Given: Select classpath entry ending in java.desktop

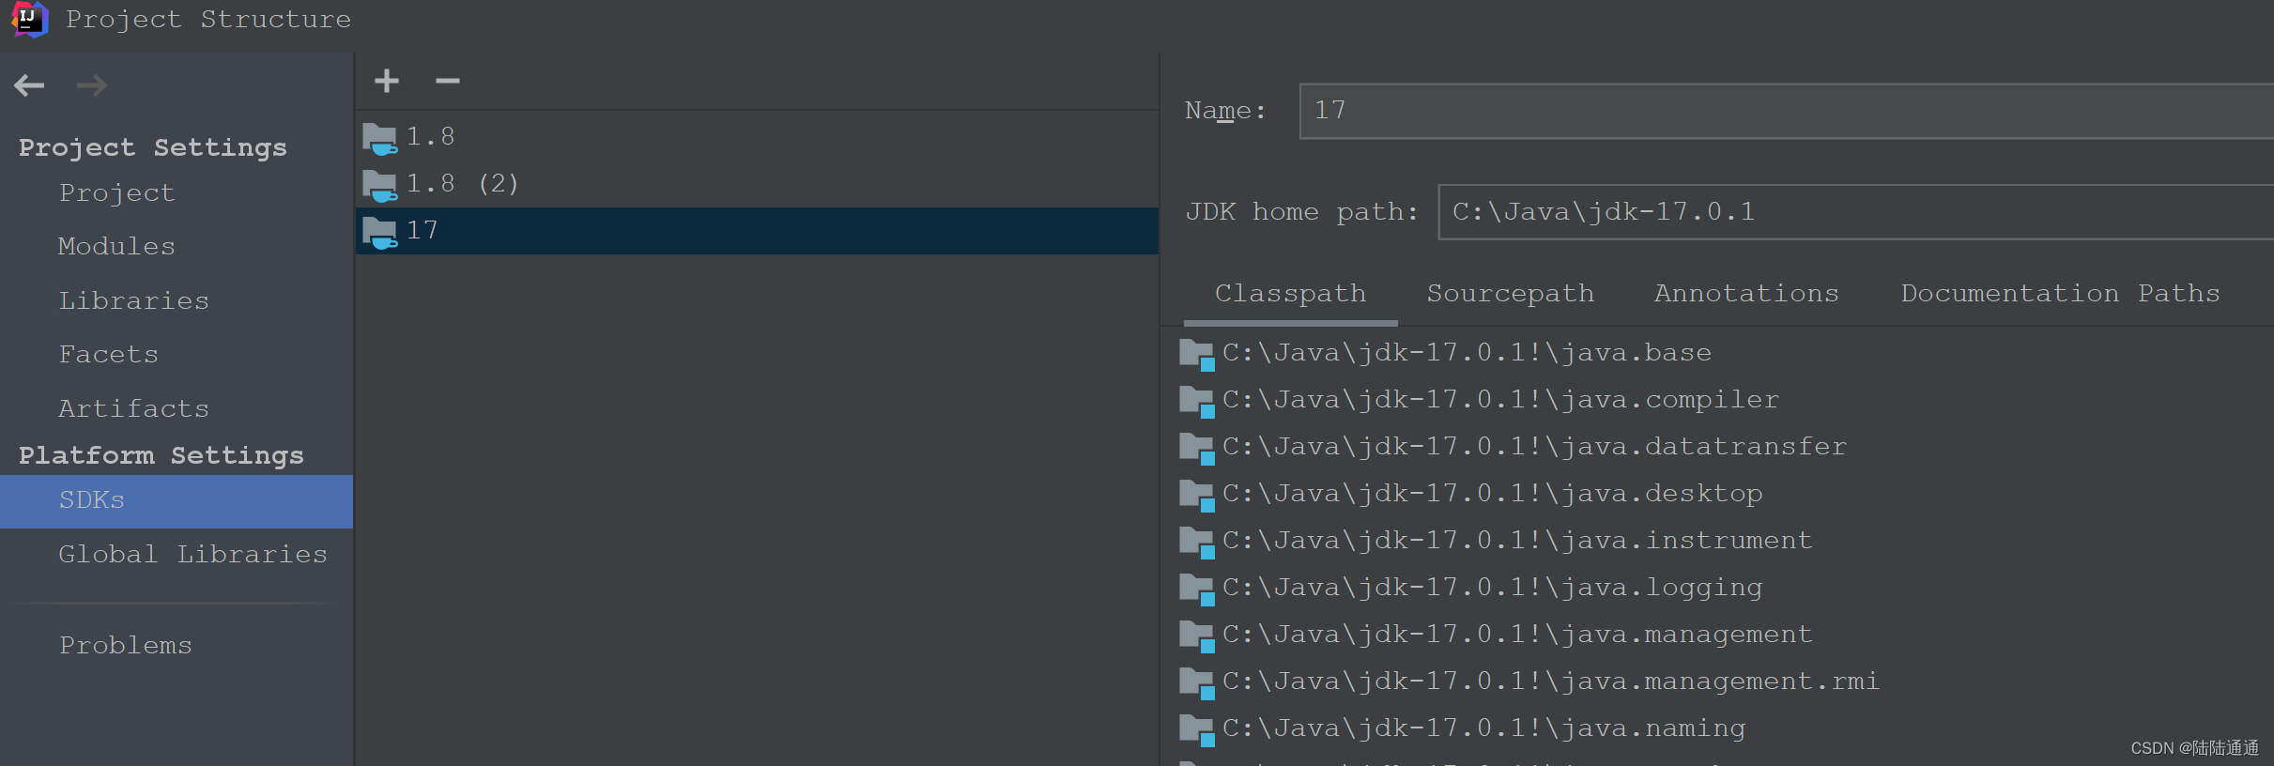Looking at the screenshot, I should tap(1493, 494).
